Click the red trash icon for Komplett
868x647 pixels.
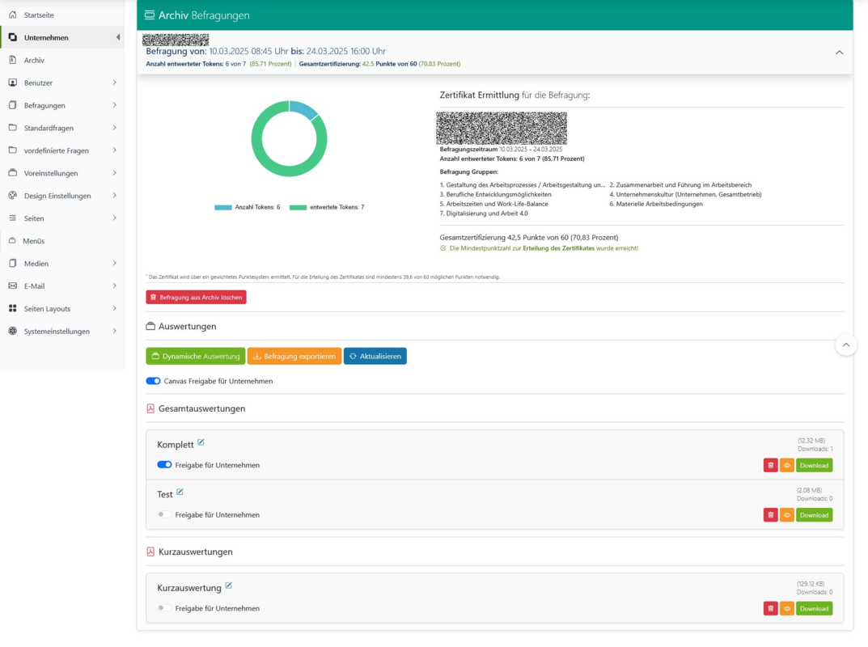(771, 466)
